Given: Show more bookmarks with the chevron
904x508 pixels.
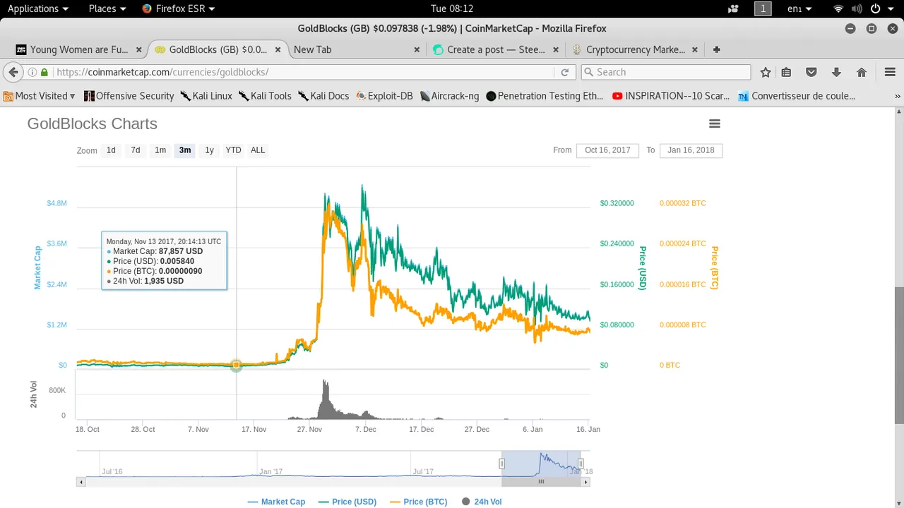Looking at the screenshot, I should tap(898, 96).
